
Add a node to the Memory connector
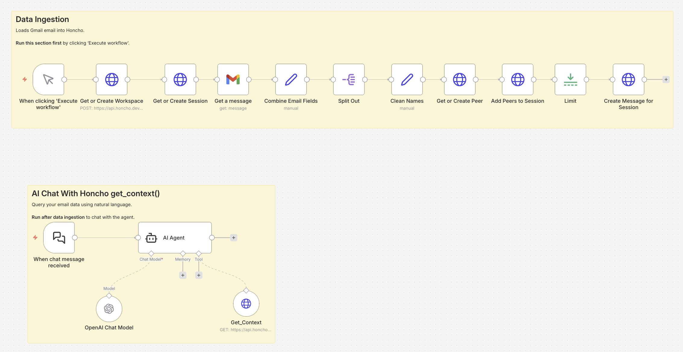[x=183, y=275]
